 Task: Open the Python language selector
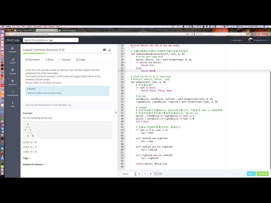[128, 174]
